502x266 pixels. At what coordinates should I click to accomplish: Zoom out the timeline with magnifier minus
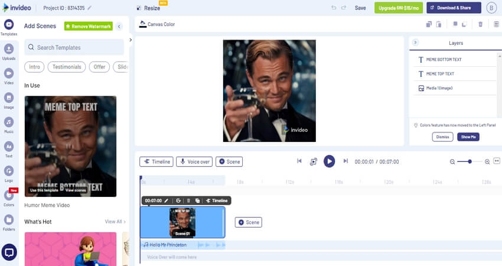pyautogui.click(x=452, y=162)
